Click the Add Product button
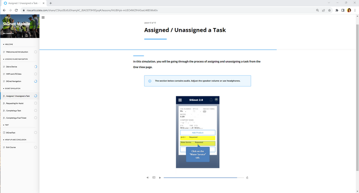The image size is (359, 193). 197,133
